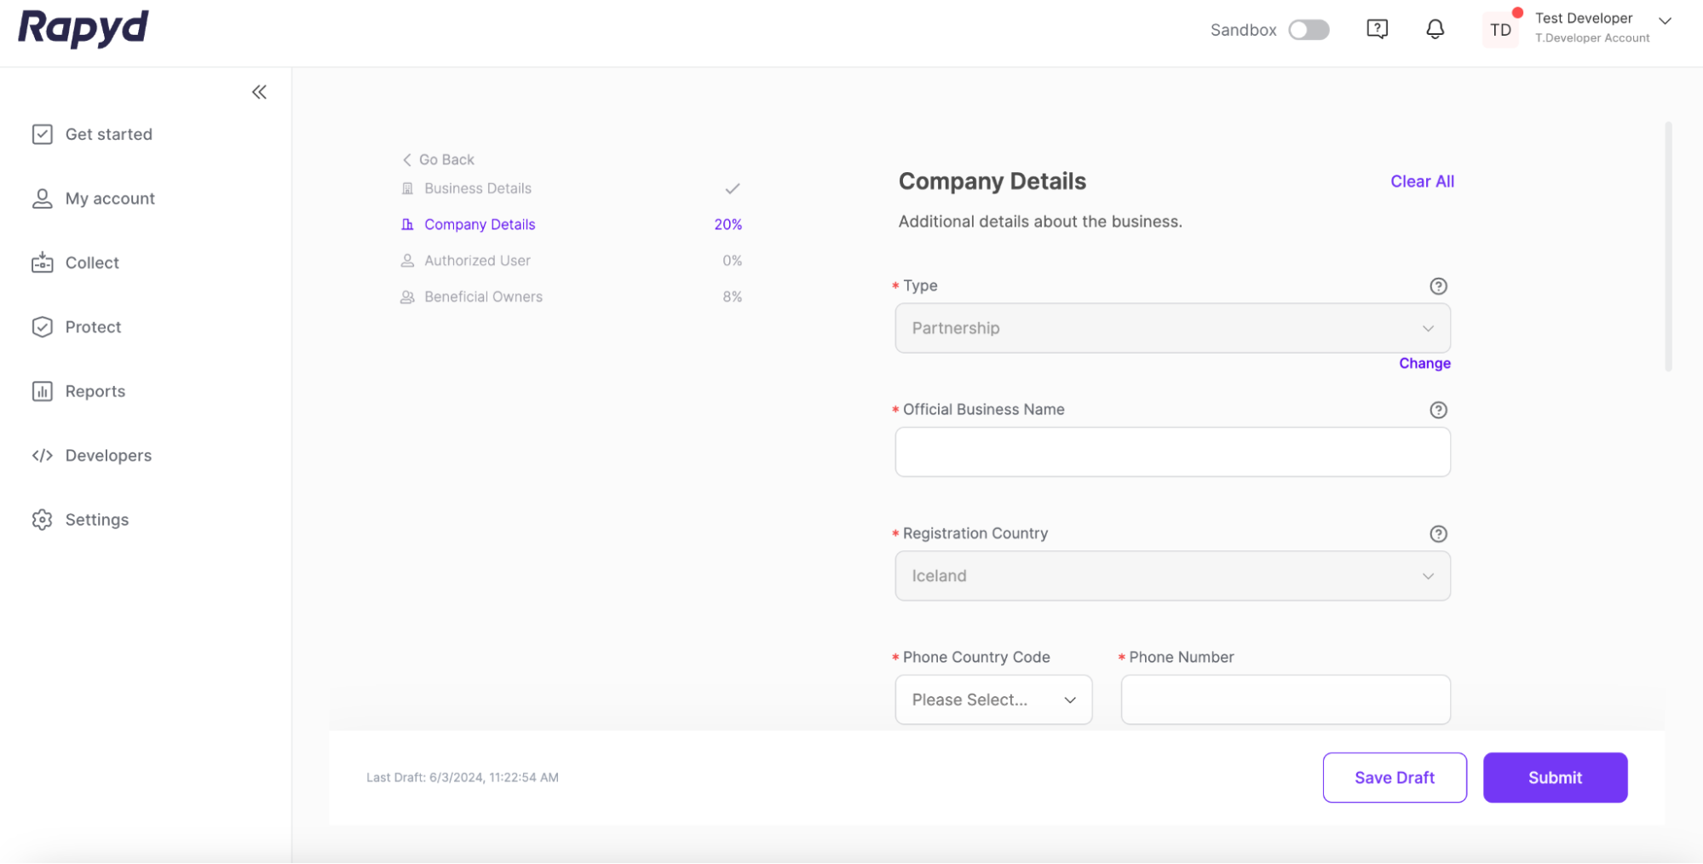This screenshot has width=1703, height=864.
Task: Click the help question icon in header
Action: click(x=1377, y=30)
